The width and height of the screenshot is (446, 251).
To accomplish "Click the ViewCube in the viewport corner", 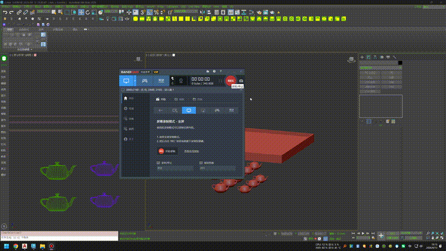I will [x=351, y=59].
